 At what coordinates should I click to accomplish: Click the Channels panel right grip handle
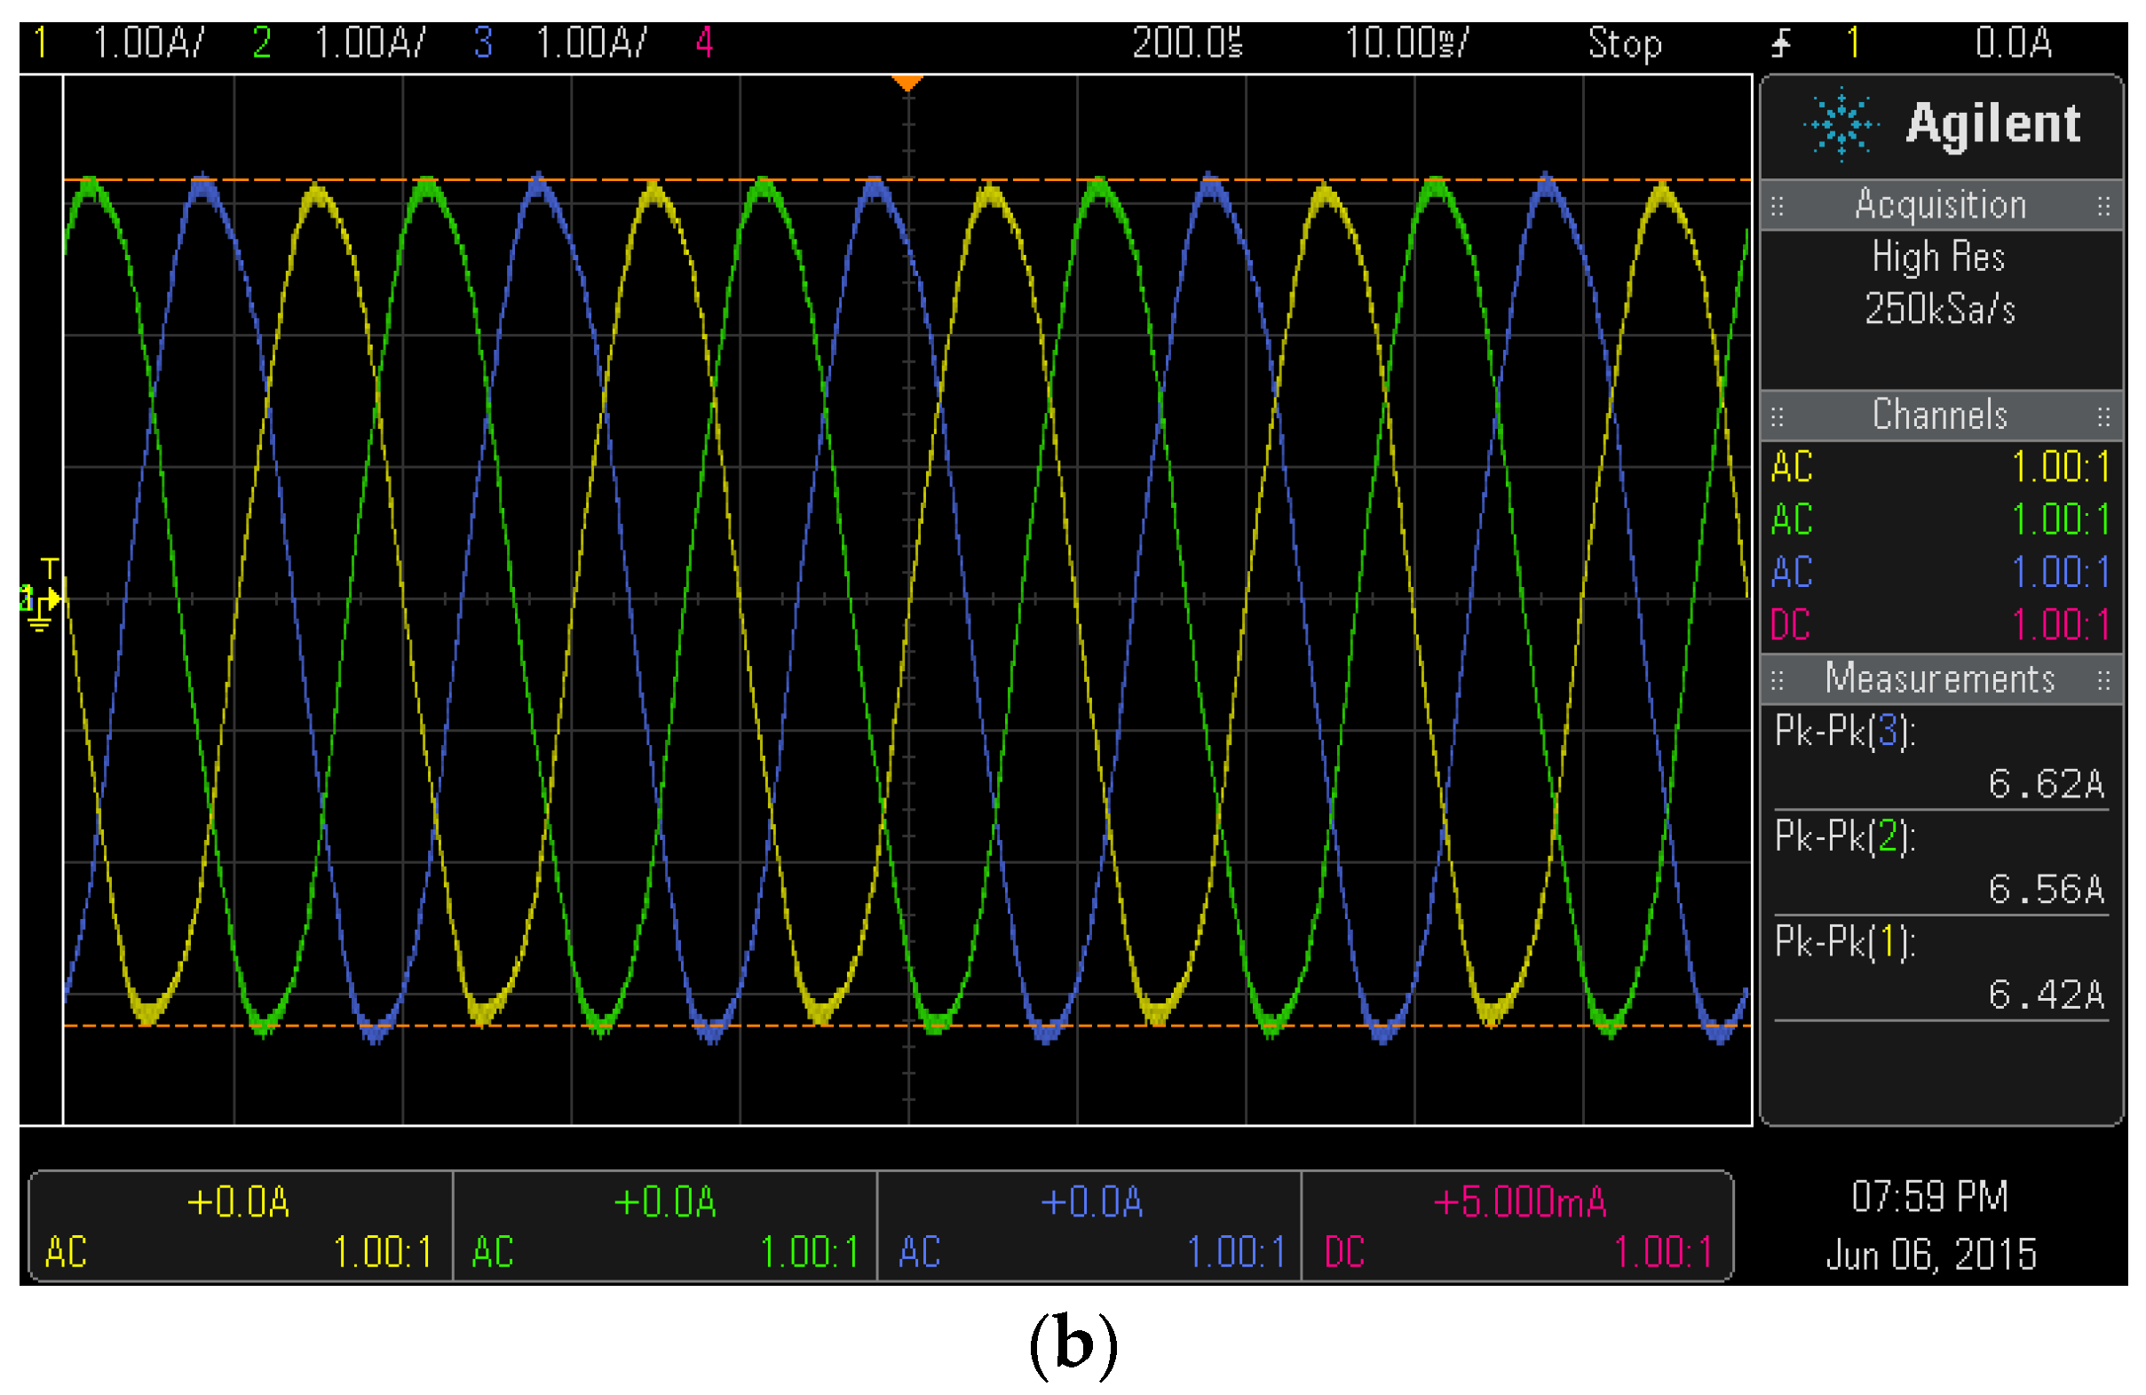(x=2103, y=416)
